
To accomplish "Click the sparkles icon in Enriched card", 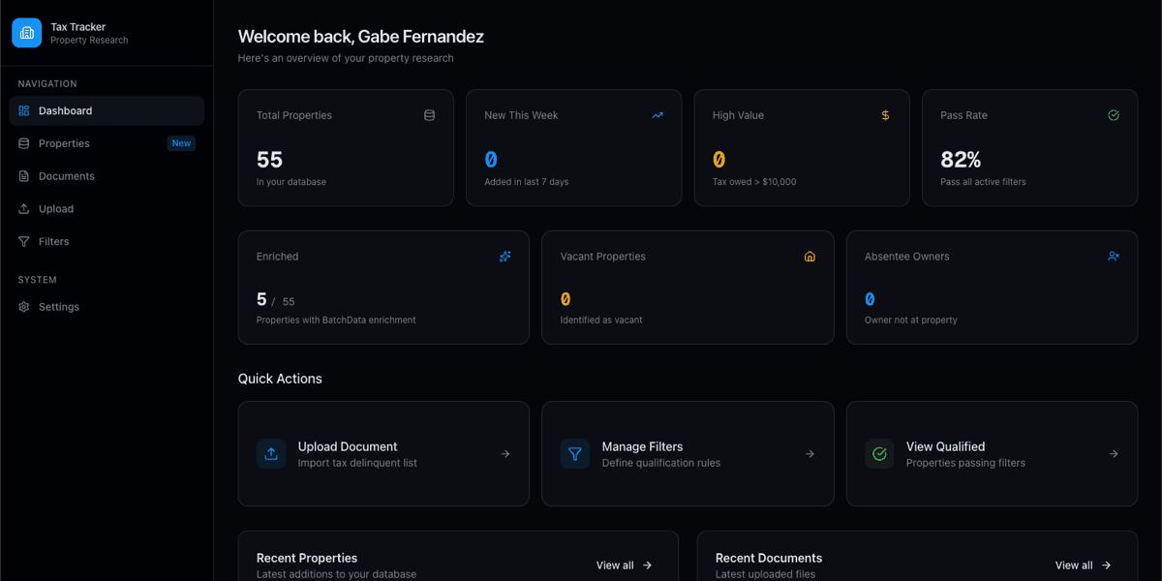I will click(505, 257).
